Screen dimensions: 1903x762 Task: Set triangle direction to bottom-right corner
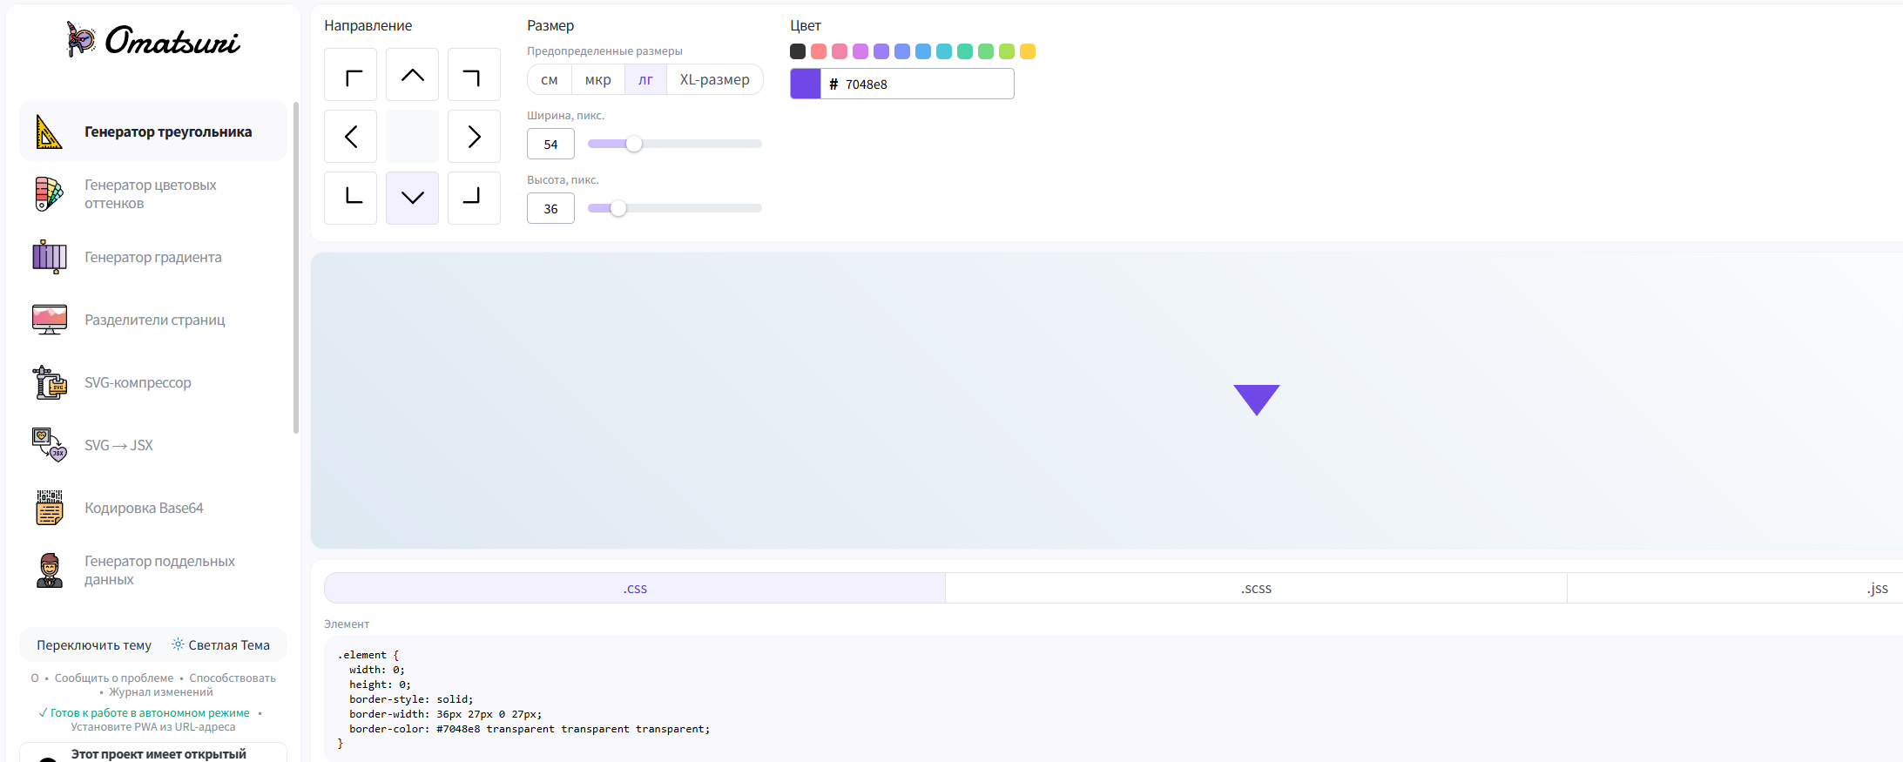[x=474, y=198]
